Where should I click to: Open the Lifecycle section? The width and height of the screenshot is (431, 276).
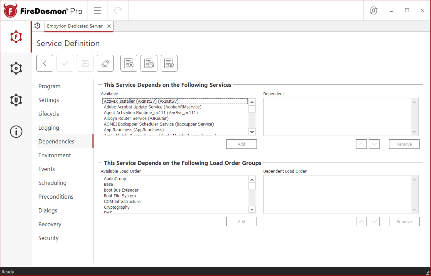pyautogui.click(x=49, y=114)
